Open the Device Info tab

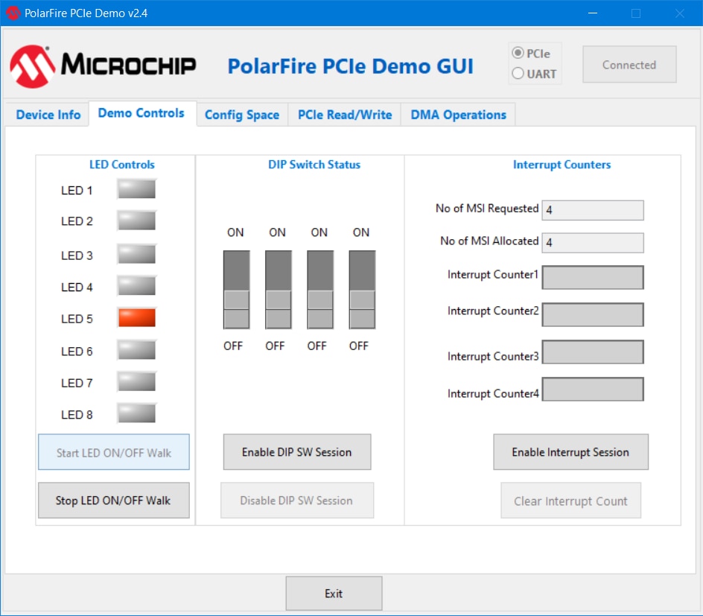(48, 115)
